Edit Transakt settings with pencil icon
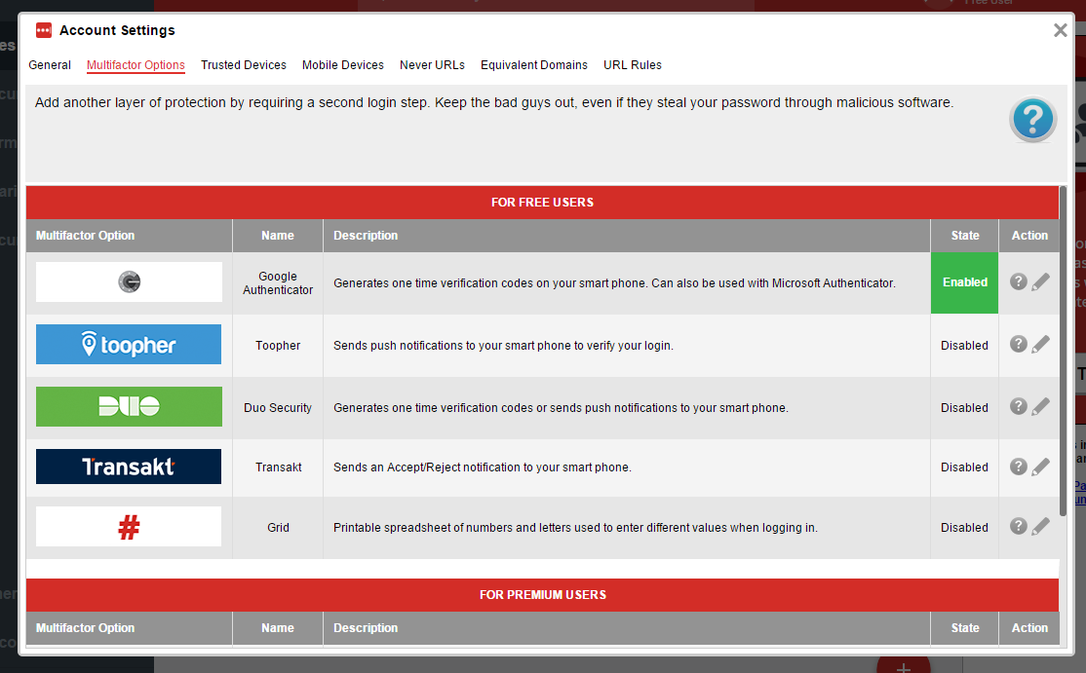1086x673 pixels. [1040, 467]
